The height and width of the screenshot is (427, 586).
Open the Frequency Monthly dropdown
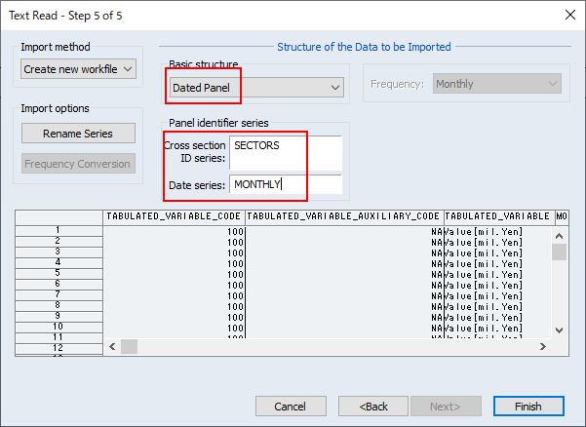coord(496,84)
